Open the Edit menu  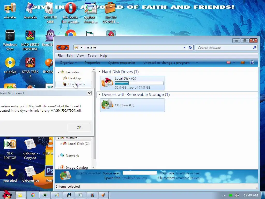[69, 56]
